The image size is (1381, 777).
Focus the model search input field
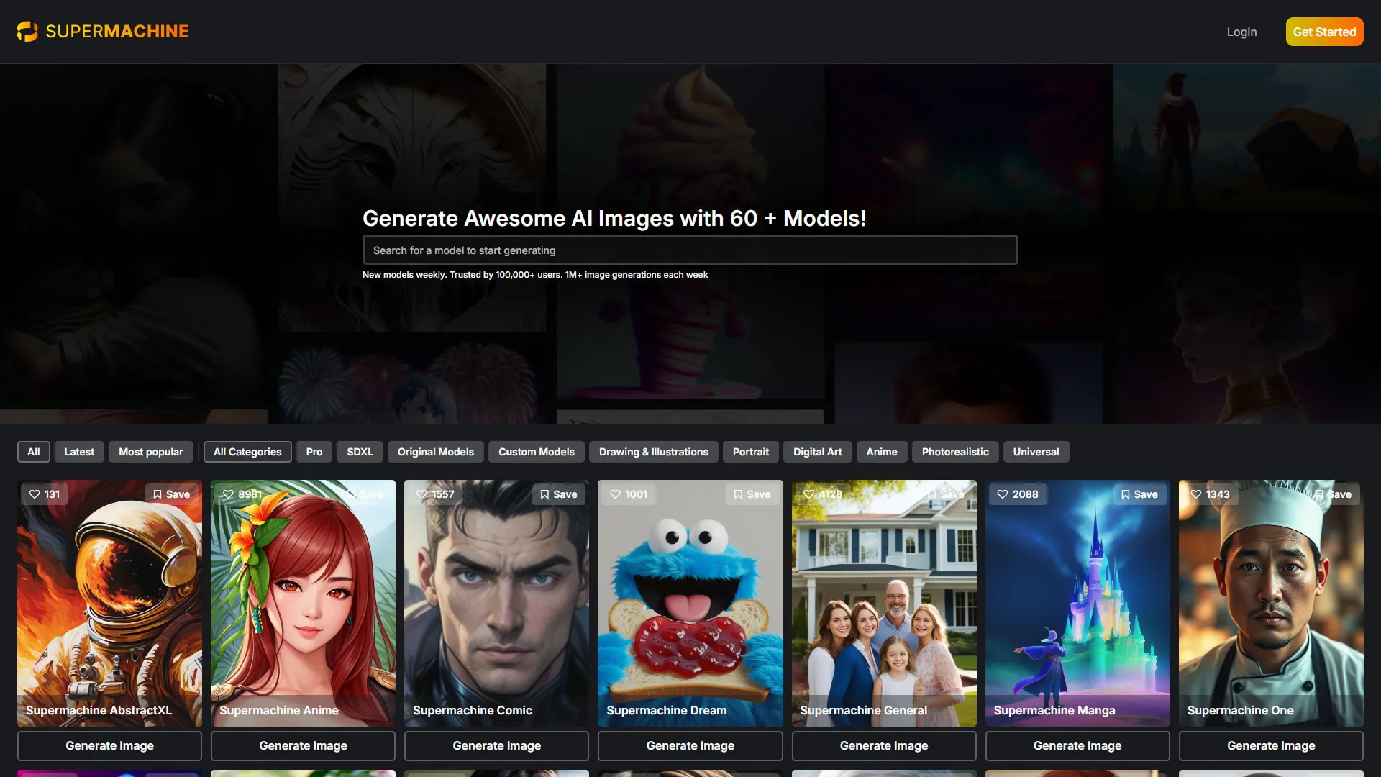690,250
